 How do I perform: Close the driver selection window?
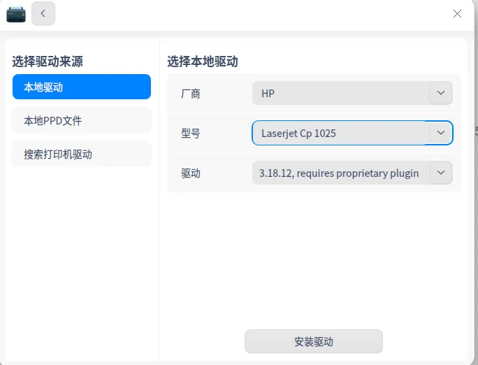(457, 13)
